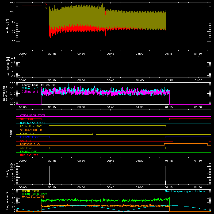Image resolution: width=214 pixels, height=214 pixels.
Task: Click the "Normalized modulation" axis title
Action: click(5, 93)
